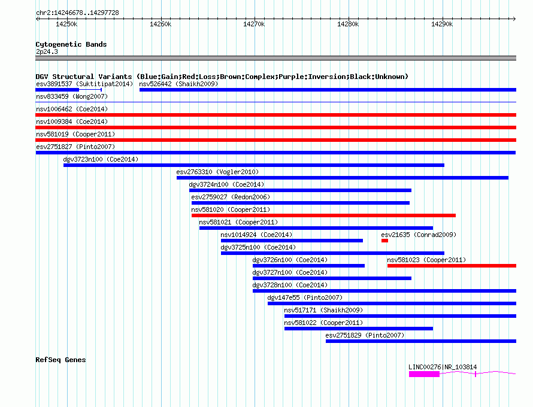
Task: Open the dgv3724n100 (Coe2014) variant label
Action: point(226,184)
